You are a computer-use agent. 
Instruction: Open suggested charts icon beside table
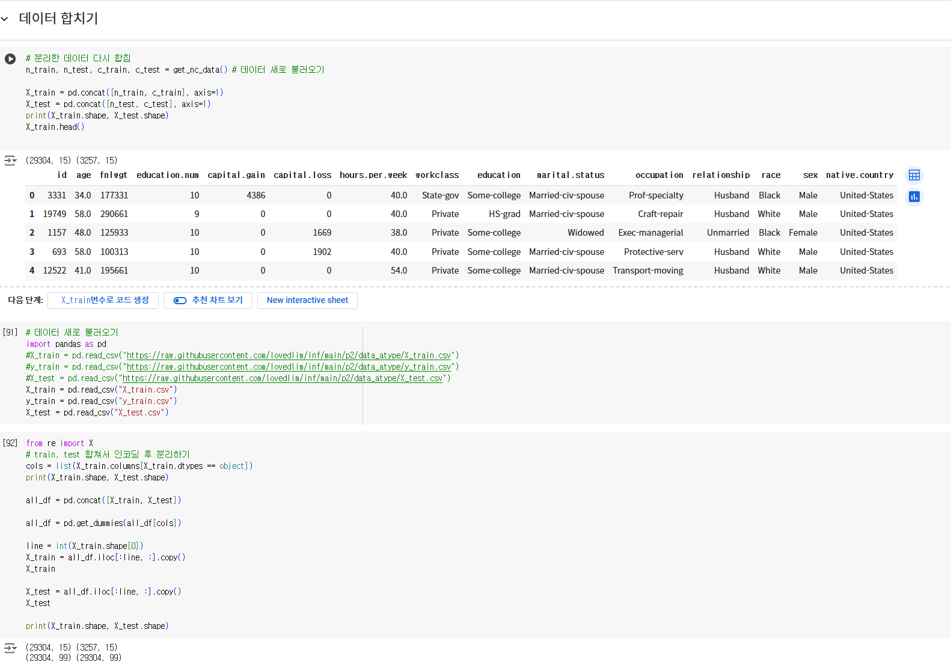[x=914, y=197]
